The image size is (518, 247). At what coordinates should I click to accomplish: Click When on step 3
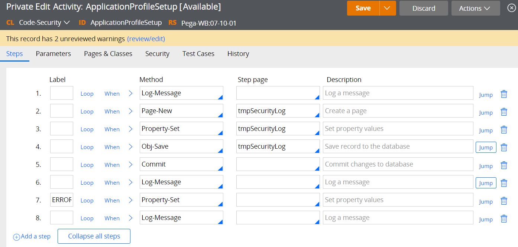point(112,129)
